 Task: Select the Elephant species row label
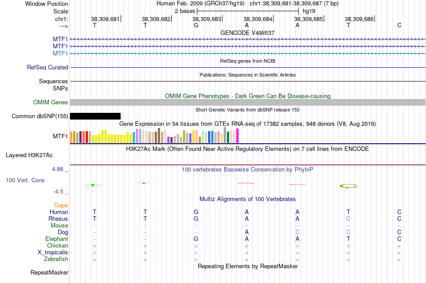57,239
